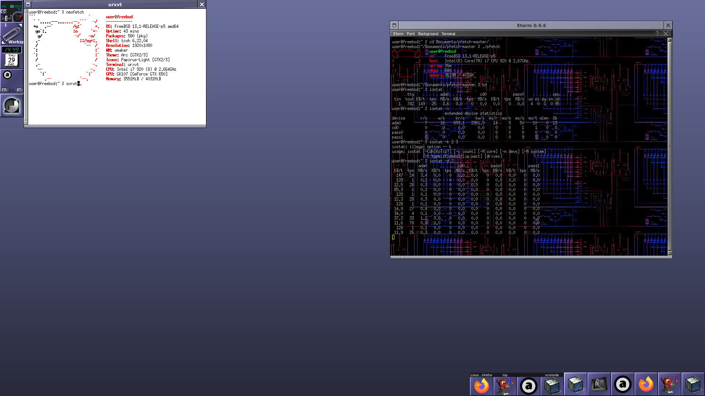Click the Eterm scrollbar up arrow
705x396 pixels.
pos(669,40)
